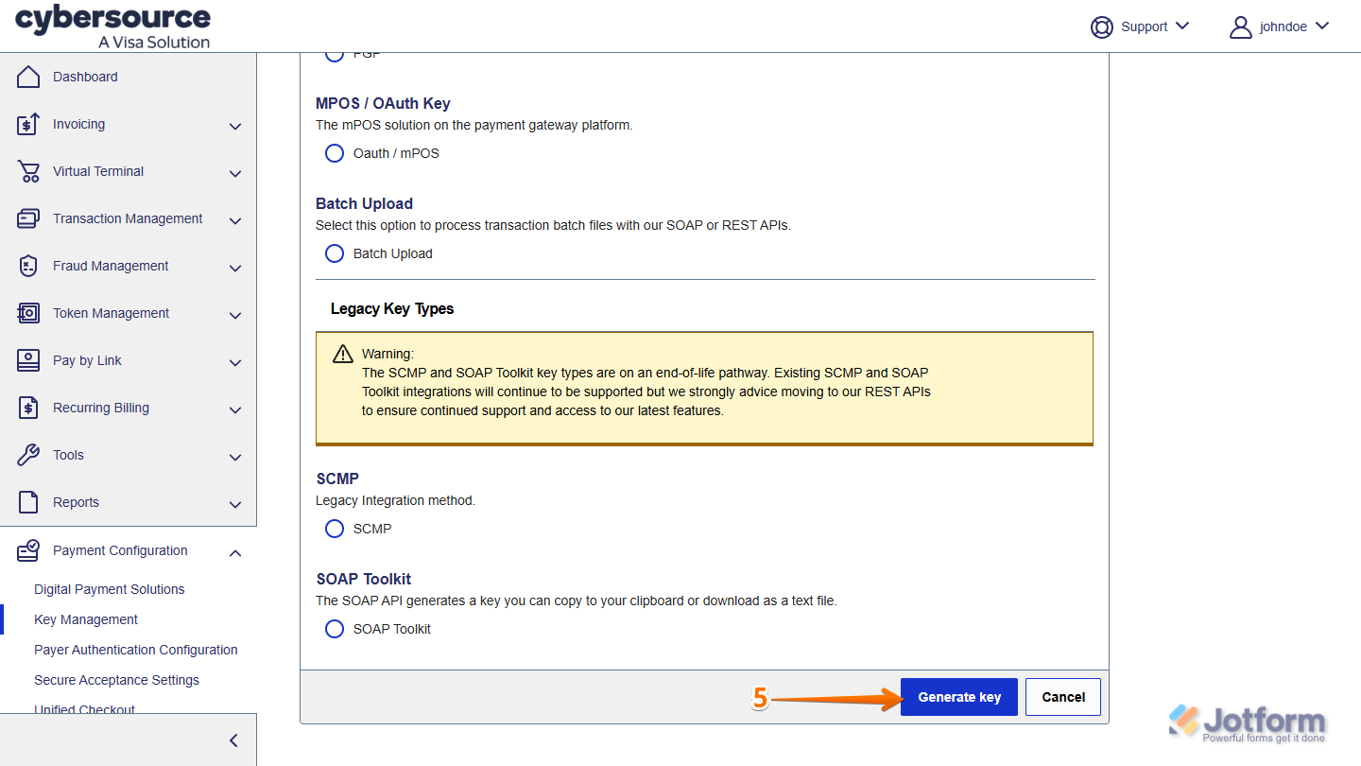The image size is (1361, 766).
Task: Click the Fraud Management shield icon
Action: (28, 266)
